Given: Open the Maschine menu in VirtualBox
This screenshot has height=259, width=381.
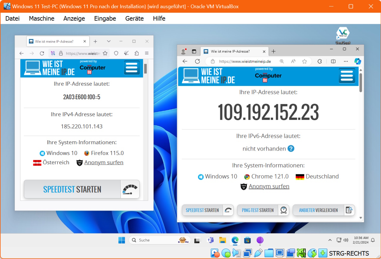Looking at the screenshot, I should tap(42, 18).
